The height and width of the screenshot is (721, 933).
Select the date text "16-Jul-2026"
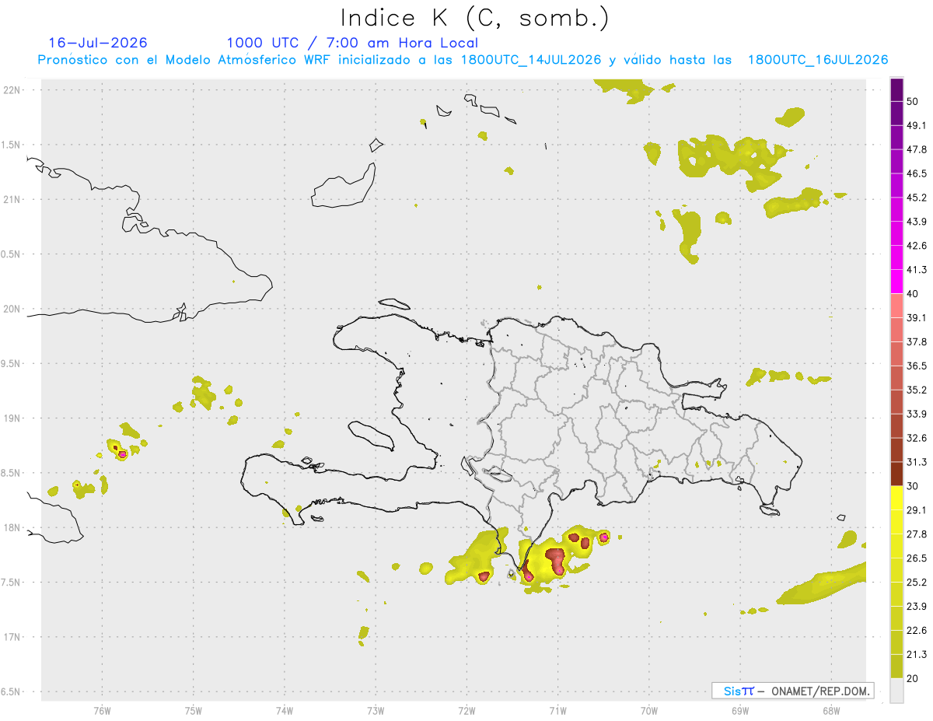point(98,43)
